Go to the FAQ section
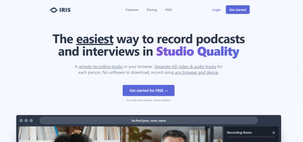 pos(168,10)
